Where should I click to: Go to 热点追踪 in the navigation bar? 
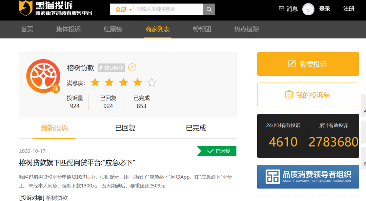(x=246, y=29)
